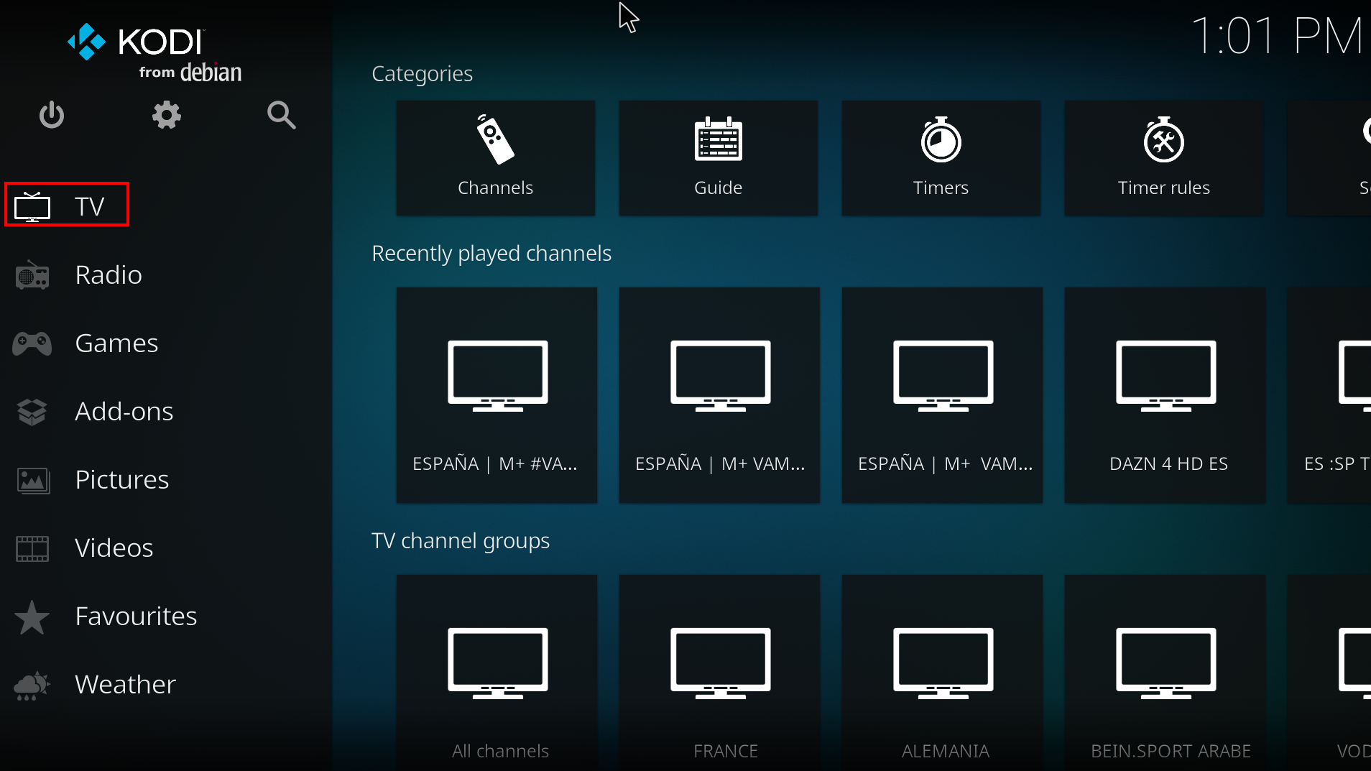Screen dimensions: 1371x771
Task: Open settings with the gear icon
Action: pos(166,115)
